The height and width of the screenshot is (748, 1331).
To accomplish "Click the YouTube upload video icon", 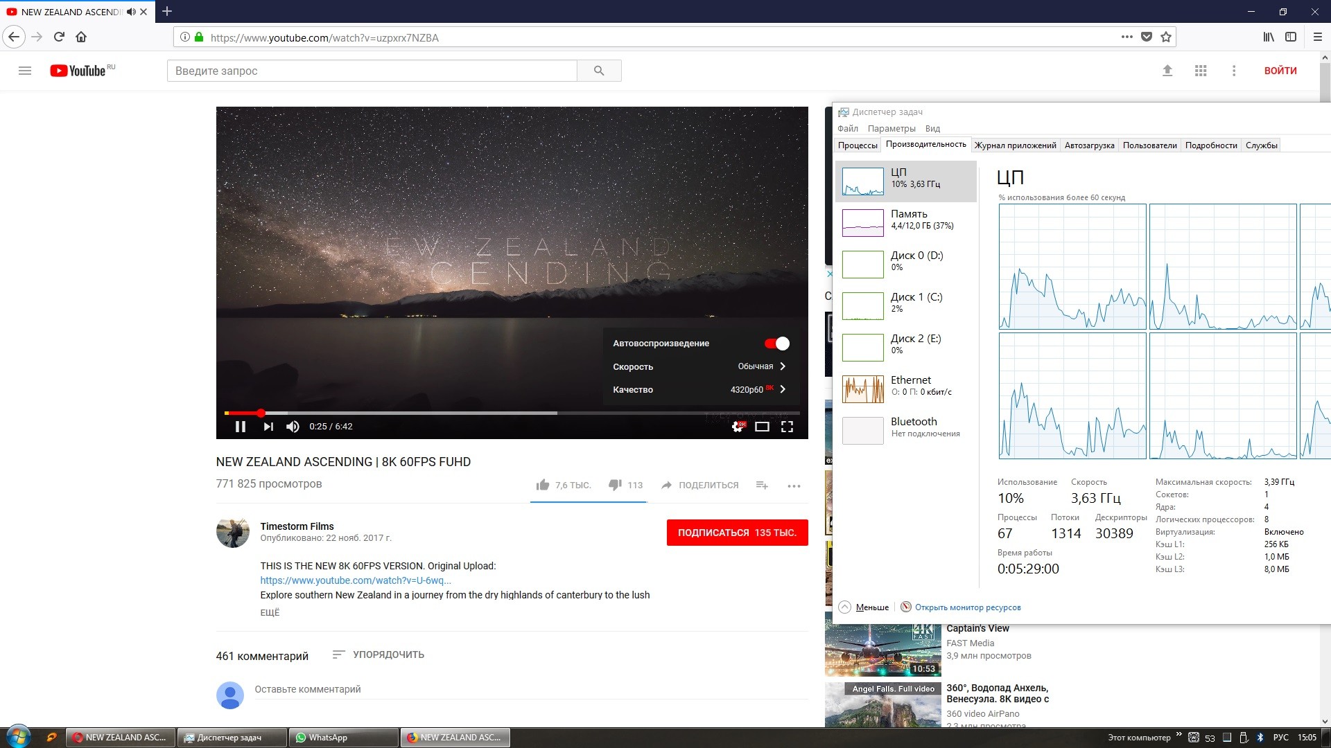I will tap(1167, 71).
